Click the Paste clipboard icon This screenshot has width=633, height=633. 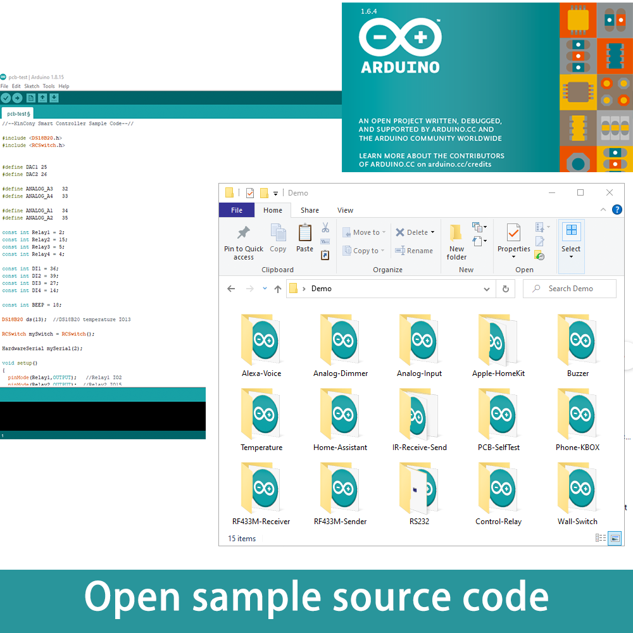pos(304,234)
